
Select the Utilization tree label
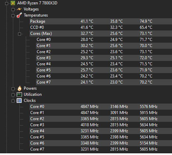click(33, 94)
